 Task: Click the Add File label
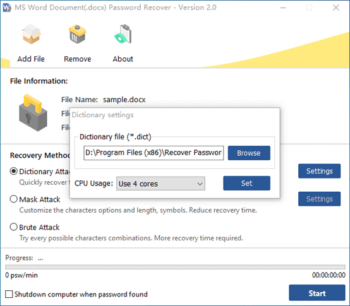(x=31, y=59)
